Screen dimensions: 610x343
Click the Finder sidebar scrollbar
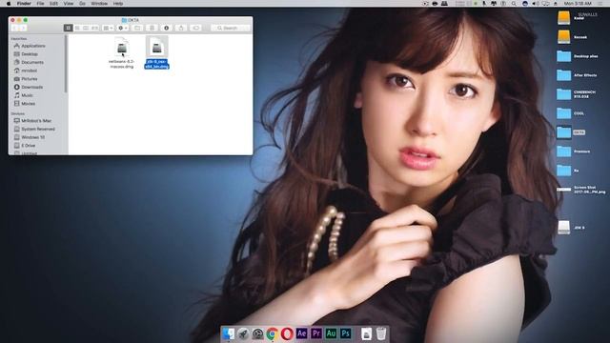[66, 64]
